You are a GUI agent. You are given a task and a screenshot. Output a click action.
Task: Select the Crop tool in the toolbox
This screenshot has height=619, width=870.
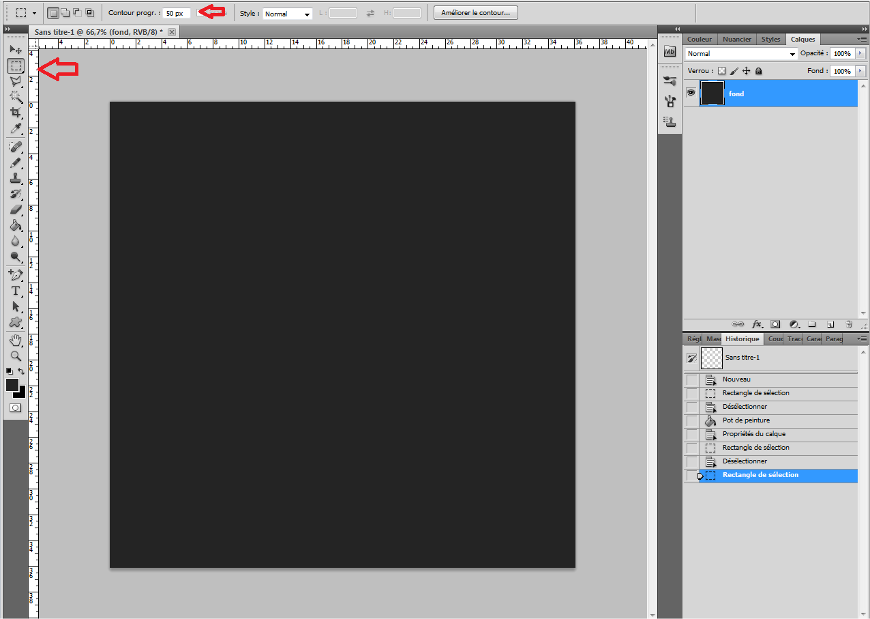tap(15, 112)
